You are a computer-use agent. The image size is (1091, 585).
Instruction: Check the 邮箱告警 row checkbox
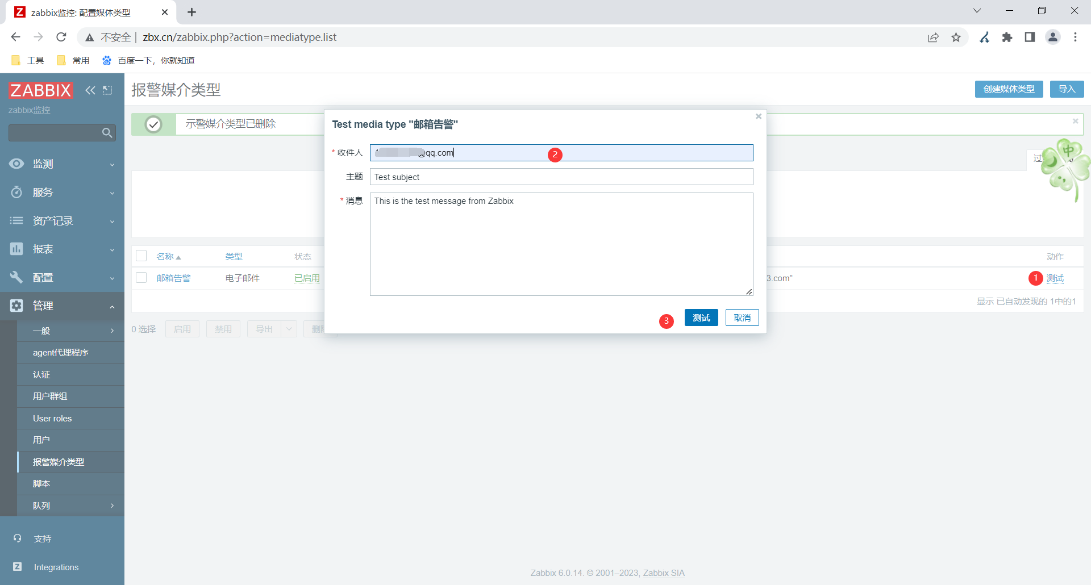coord(141,278)
